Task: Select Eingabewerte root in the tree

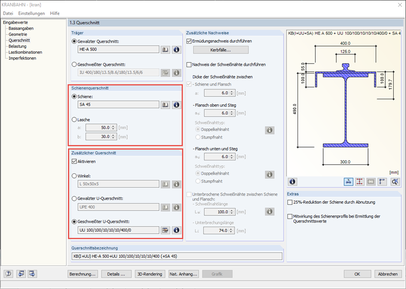Action: click(x=15, y=22)
